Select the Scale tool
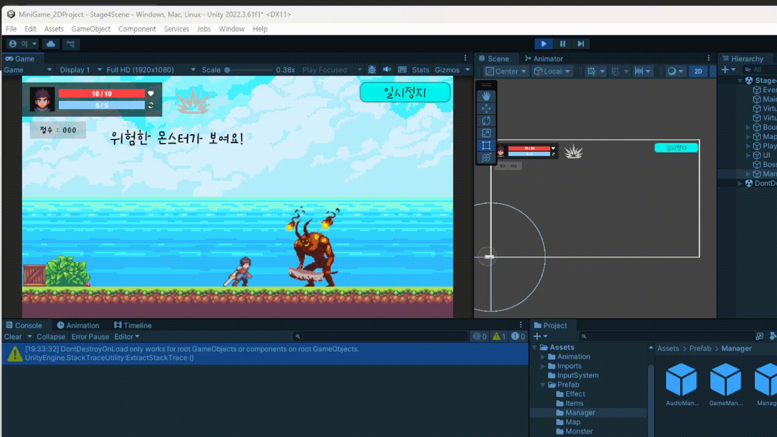Image resolution: width=777 pixels, height=437 pixels. pos(486,133)
